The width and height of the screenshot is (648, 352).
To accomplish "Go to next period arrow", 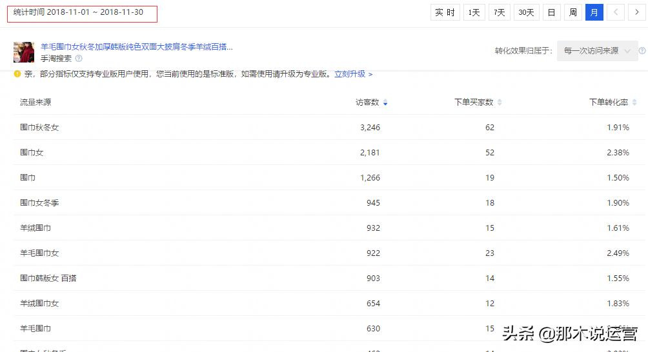I will pos(637,12).
